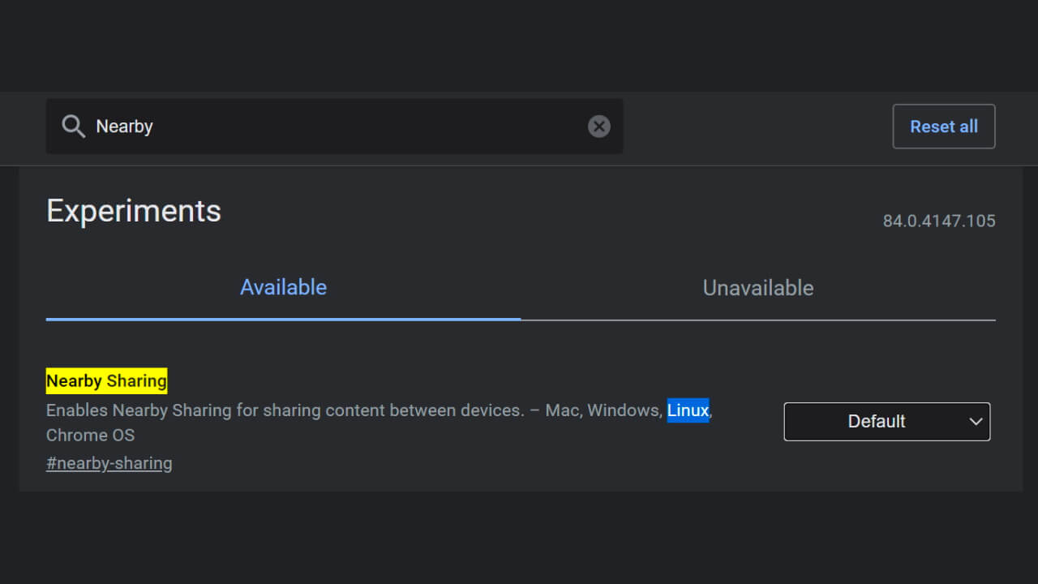
Task: Switch to the Available tab
Action: [x=283, y=288]
